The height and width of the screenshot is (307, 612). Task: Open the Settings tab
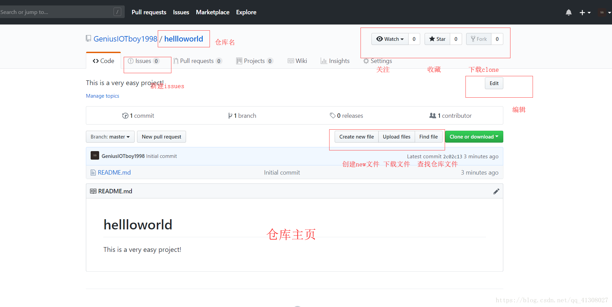point(378,61)
